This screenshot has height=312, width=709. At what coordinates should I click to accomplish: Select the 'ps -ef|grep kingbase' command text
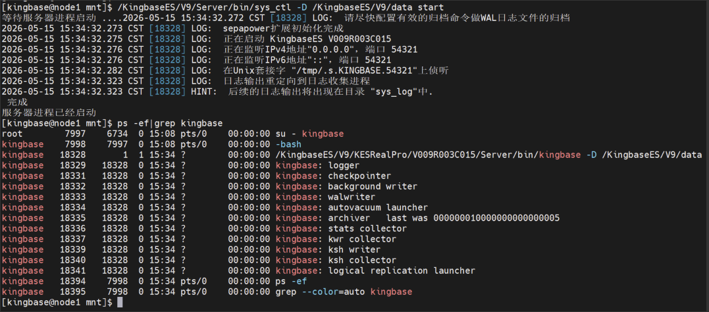point(170,124)
